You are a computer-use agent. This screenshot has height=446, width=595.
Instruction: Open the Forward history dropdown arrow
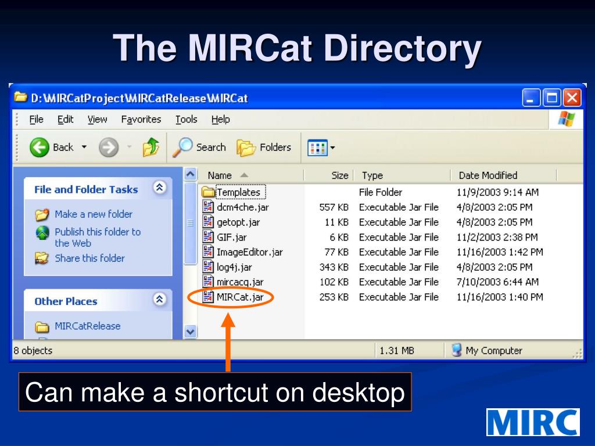point(129,147)
